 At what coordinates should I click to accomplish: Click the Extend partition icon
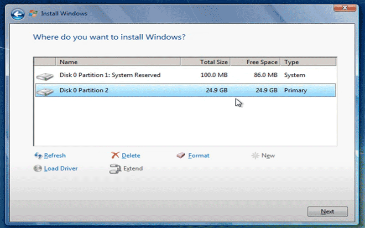point(115,169)
